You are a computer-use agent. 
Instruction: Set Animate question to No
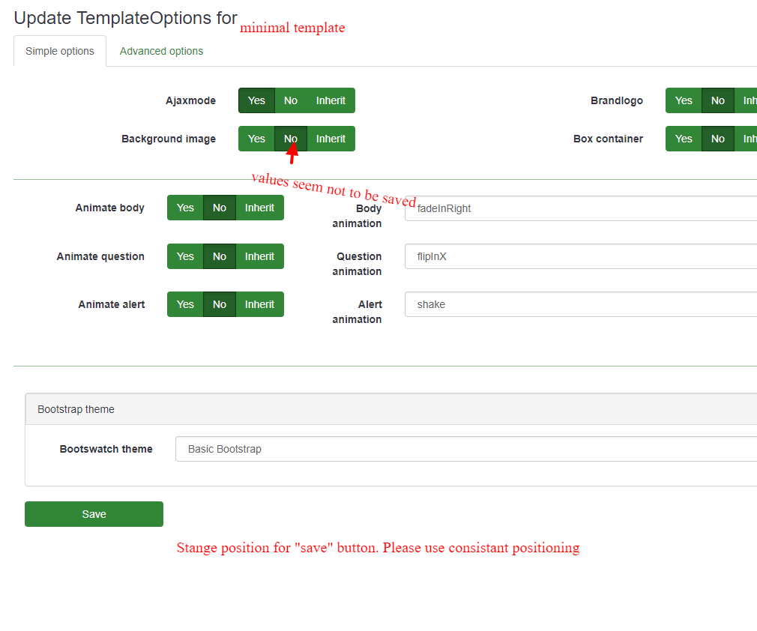click(x=220, y=256)
